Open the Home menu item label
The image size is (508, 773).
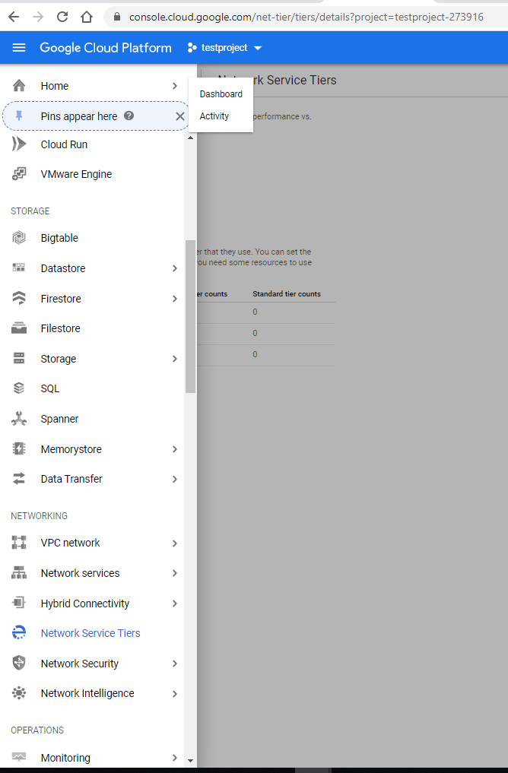tap(55, 86)
